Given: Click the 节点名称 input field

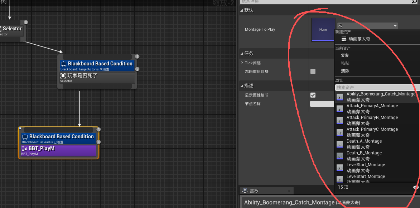Looking at the screenshot, I should pyautogui.click(x=322, y=104).
